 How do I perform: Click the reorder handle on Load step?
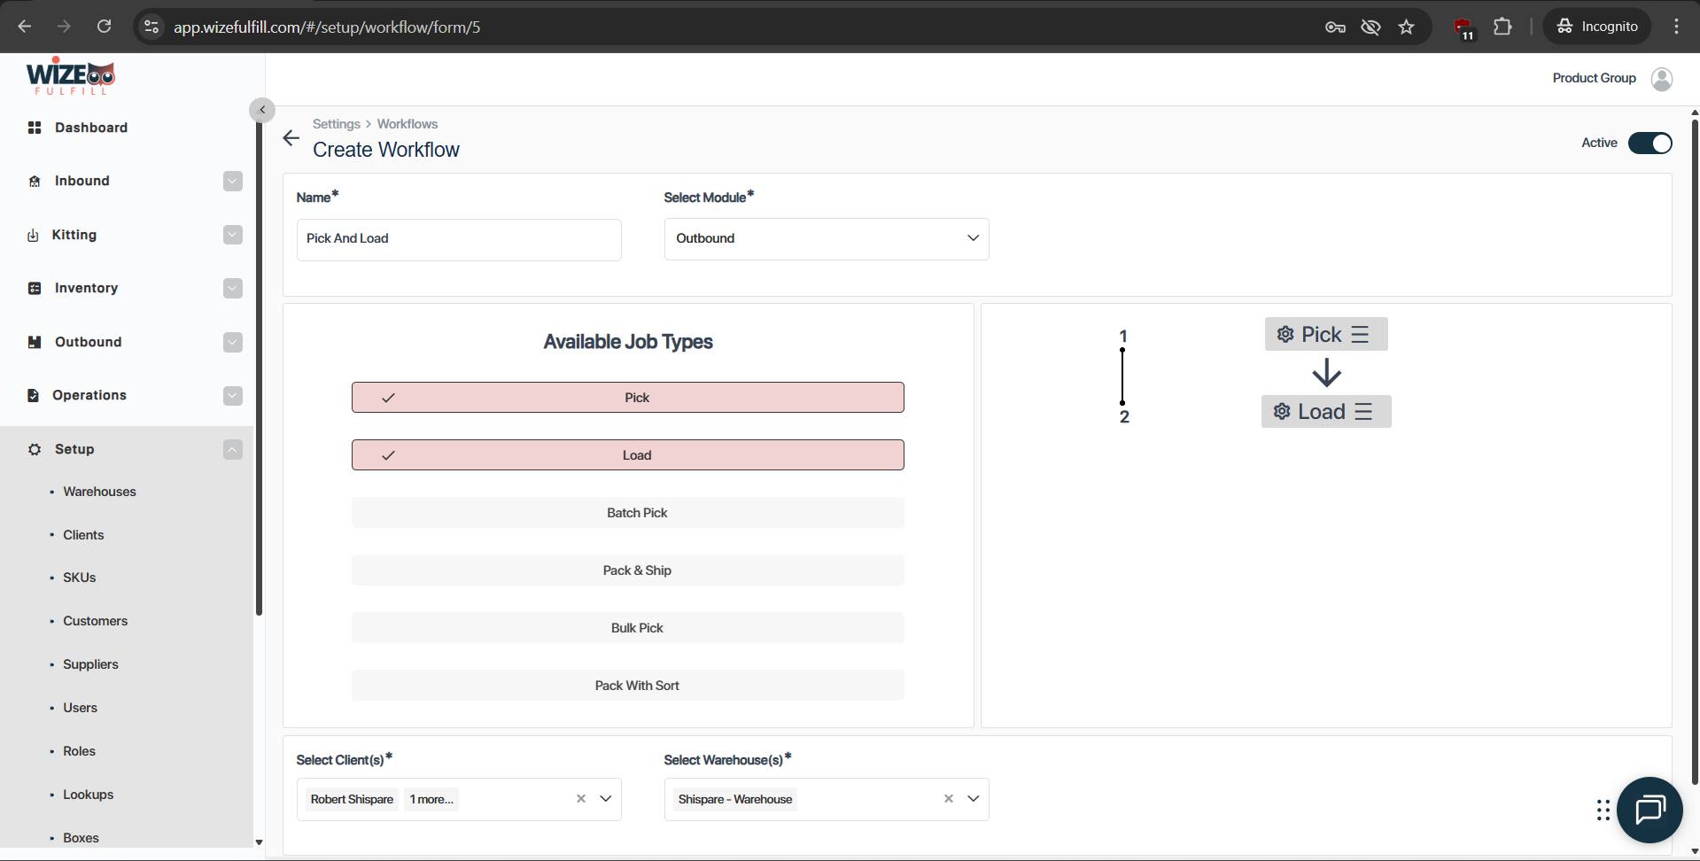[1364, 411]
